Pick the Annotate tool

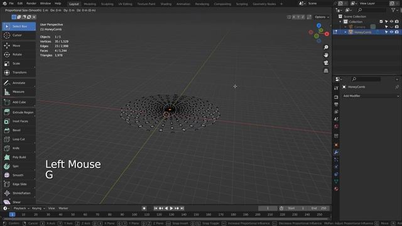click(19, 83)
